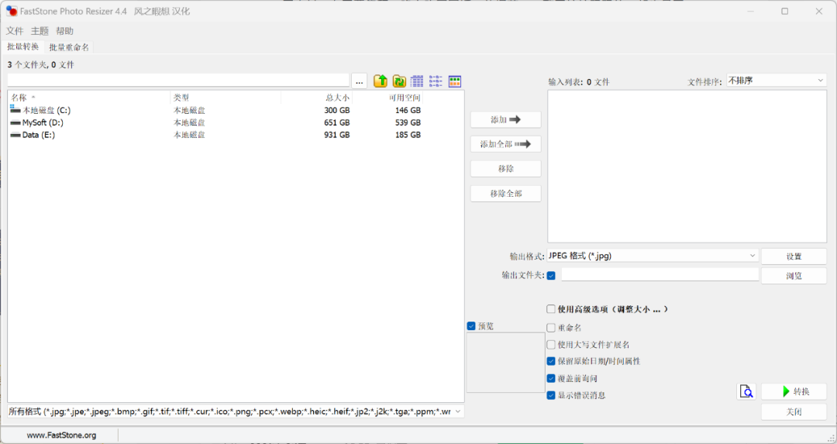This screenshot has height=444, width=837.
Task: Open the 输出格式 JPEG dropdown
Action: click(653, 256)
